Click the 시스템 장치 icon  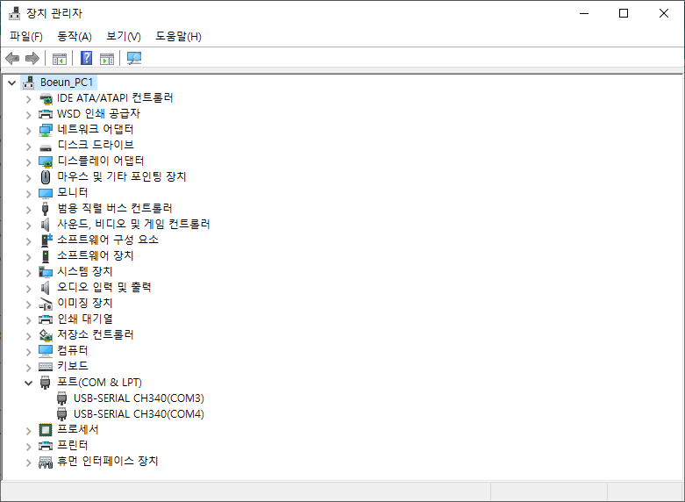click(x=46, y=271)
